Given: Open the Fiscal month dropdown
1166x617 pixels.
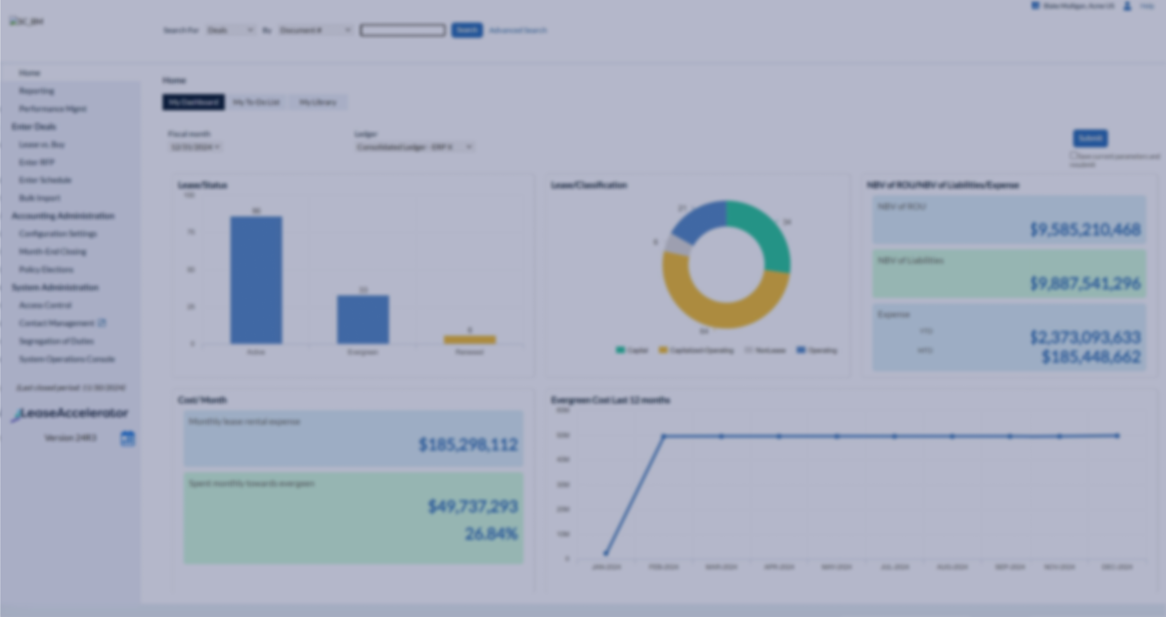Looking at the screenshot, I should click(196, 147).
